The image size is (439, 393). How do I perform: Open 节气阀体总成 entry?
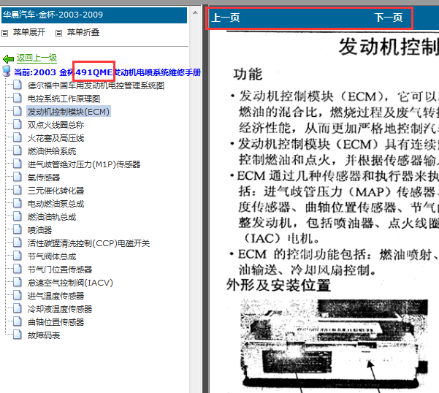[52, 256]
